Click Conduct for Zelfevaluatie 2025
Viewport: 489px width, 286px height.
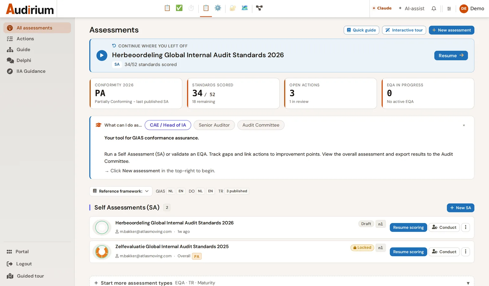[x=444, y=252]
